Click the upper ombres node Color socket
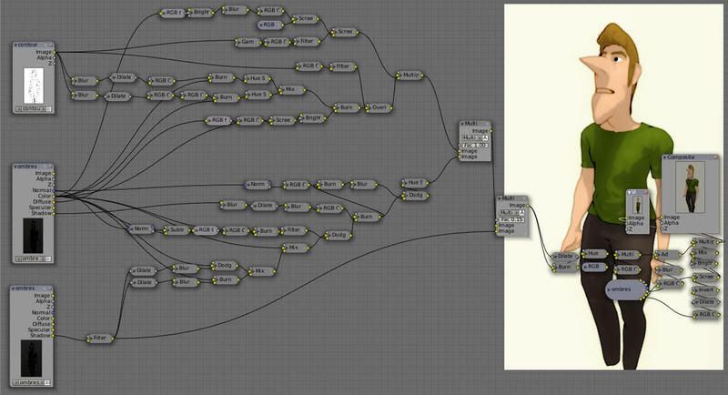Screen dimensions: 728x395 (x=54, y=196)
